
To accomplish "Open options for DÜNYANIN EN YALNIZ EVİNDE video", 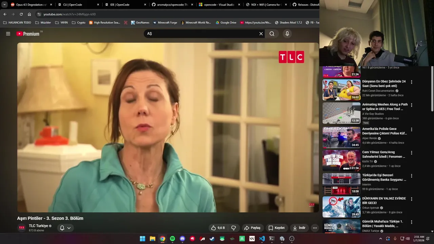I will 412,199.
